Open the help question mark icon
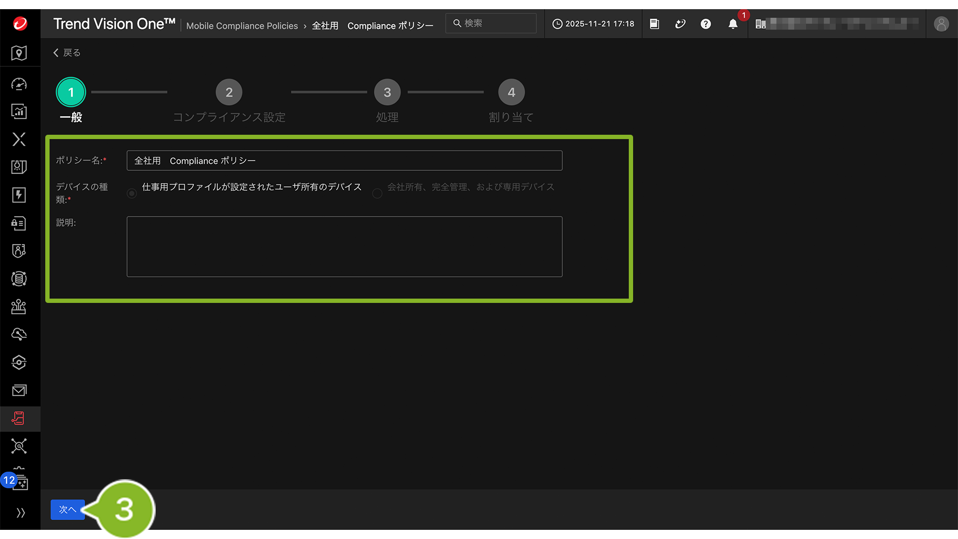The width and height of the screenshot is (958, 539). point(705,24)
